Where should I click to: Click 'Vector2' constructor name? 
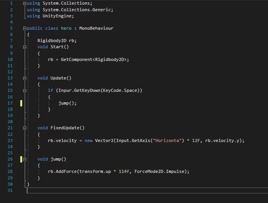(x=104, y=140)
